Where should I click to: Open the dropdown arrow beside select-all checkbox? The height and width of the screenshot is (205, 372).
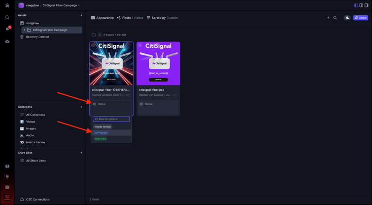click(100, 35)
